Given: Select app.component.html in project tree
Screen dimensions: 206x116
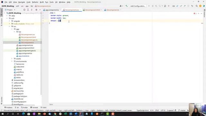Looking at the screenshot, I should (26, 48).
